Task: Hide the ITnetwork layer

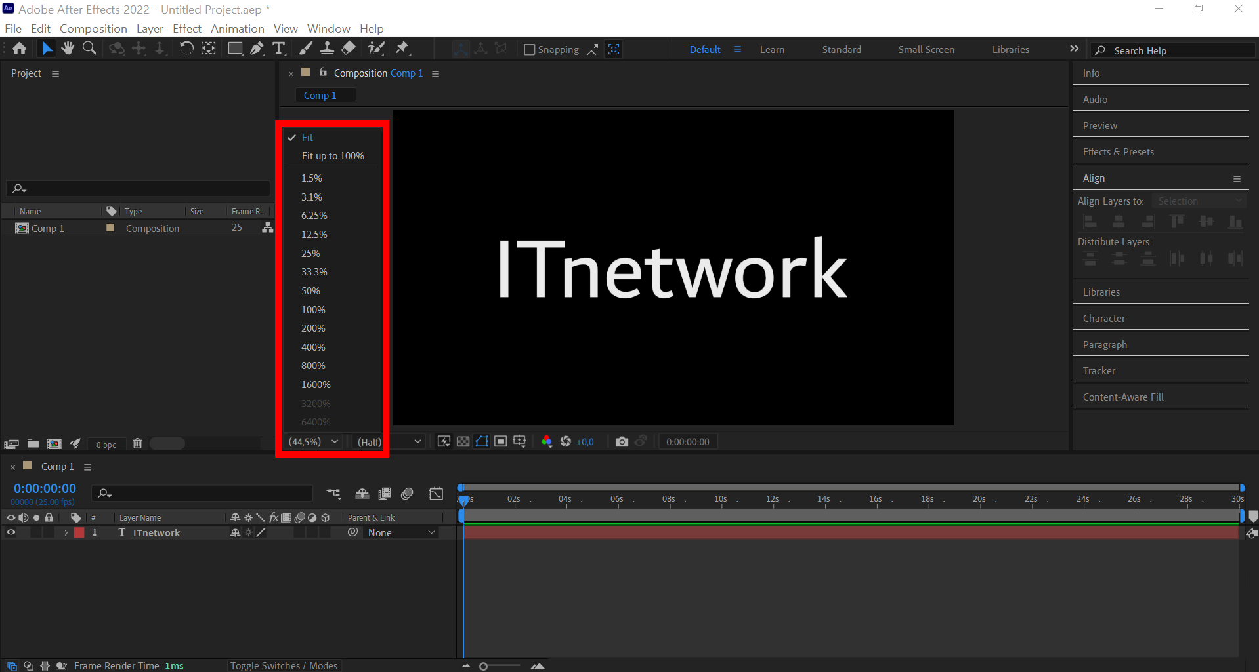Action: tap(11, 532)
